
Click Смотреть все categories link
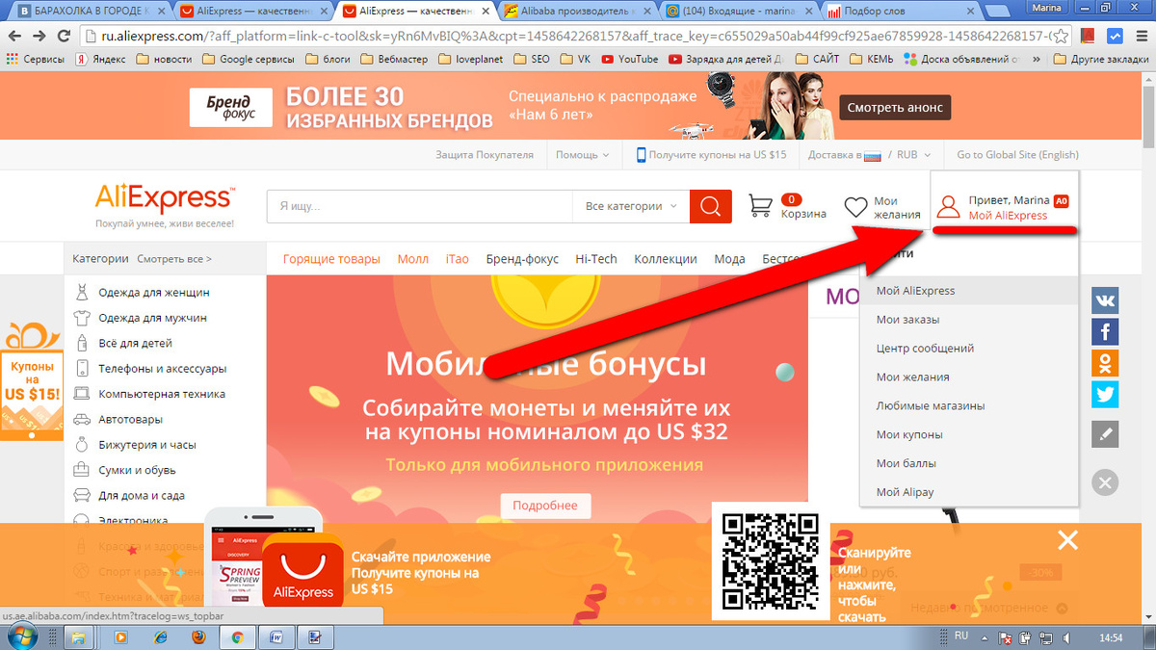(x=174, y=258)
